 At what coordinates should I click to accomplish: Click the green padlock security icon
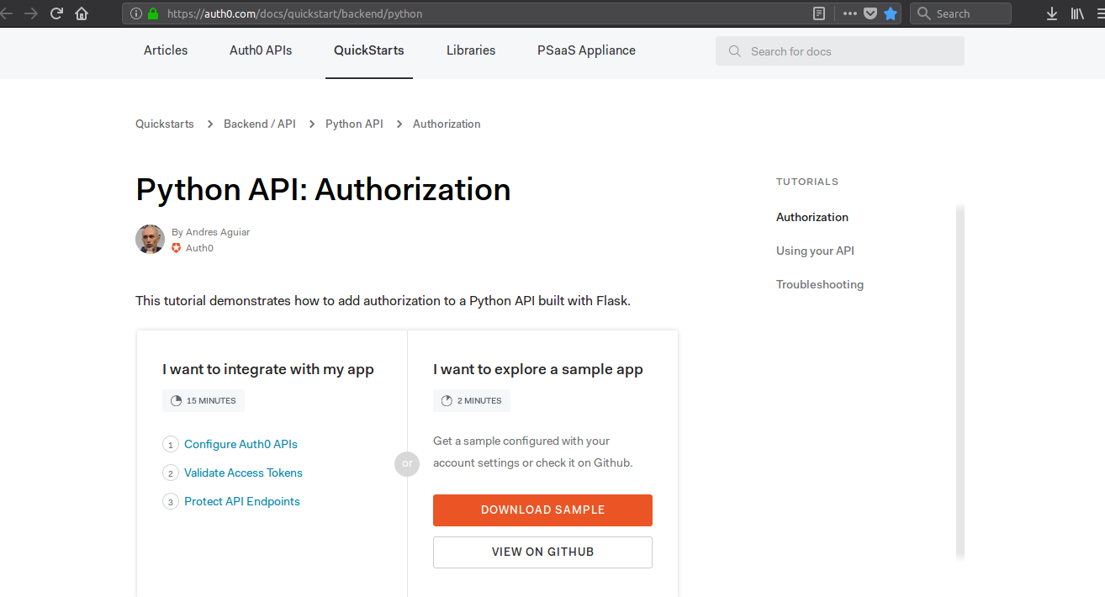[153, 13]
